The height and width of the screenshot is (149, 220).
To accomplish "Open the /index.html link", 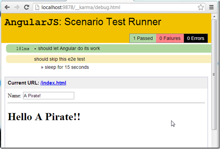I will (53, 83).
